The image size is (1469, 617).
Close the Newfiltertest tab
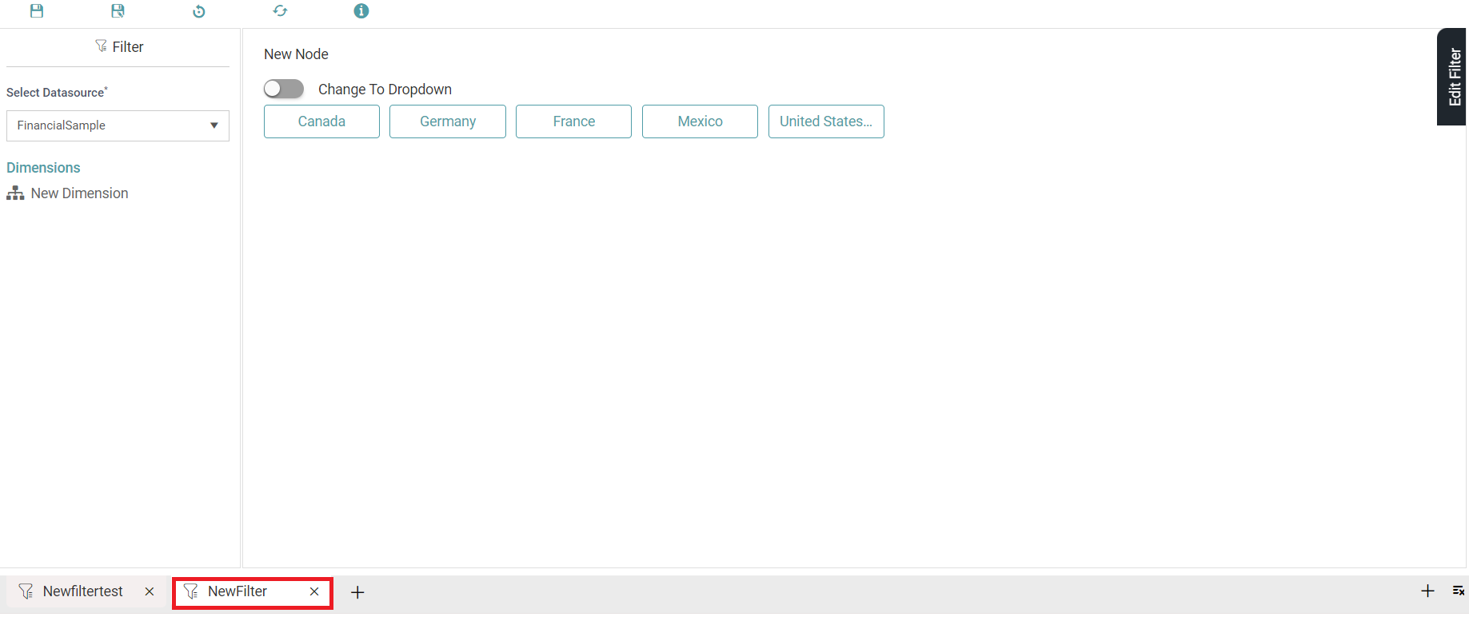click(150, 591)
